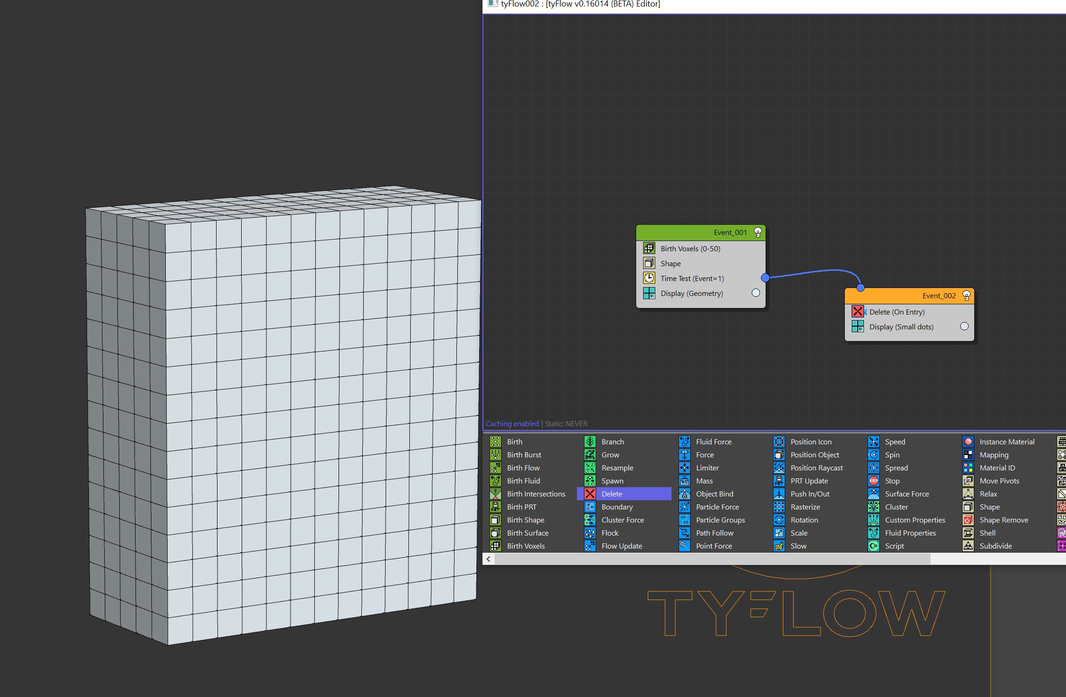
Task: Pick the Resample operator icon
Action: [x=590, y=468]
